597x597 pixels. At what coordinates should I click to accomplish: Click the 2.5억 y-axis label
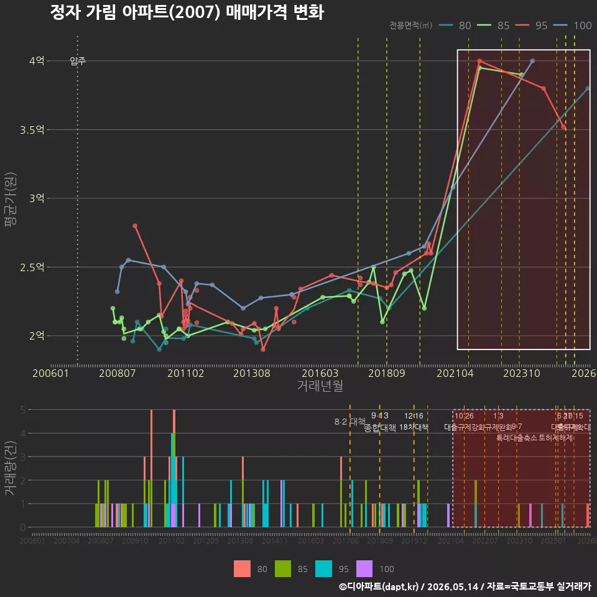click(32, 267)
